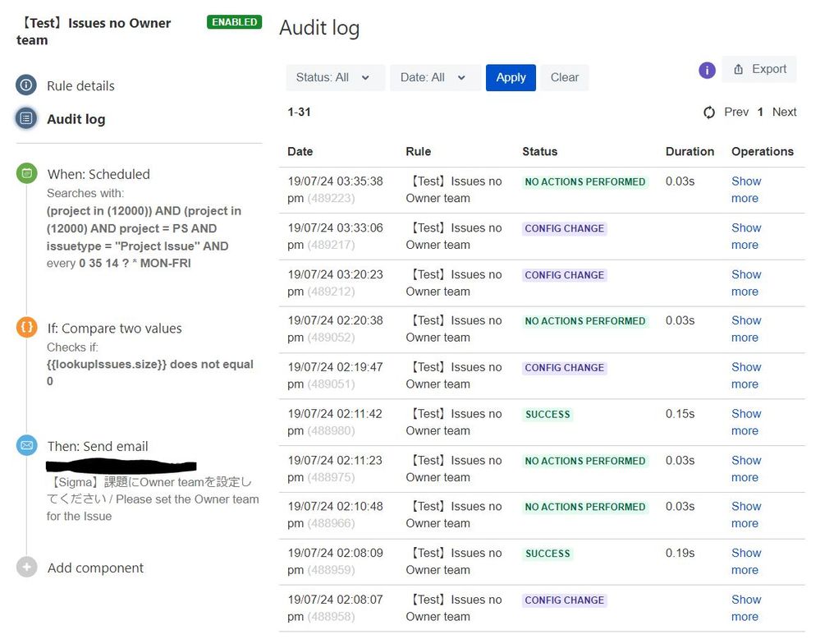Open the If: Compare two values component
The height and width of the screenshot is (639, 820).
115,329
